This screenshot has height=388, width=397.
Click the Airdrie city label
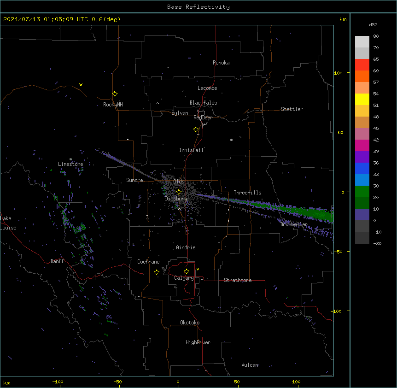186,247
